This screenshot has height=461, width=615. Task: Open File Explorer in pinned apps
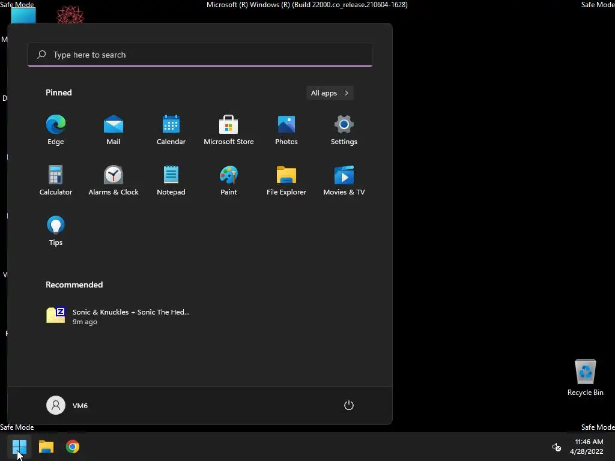[x=286, y=180]
